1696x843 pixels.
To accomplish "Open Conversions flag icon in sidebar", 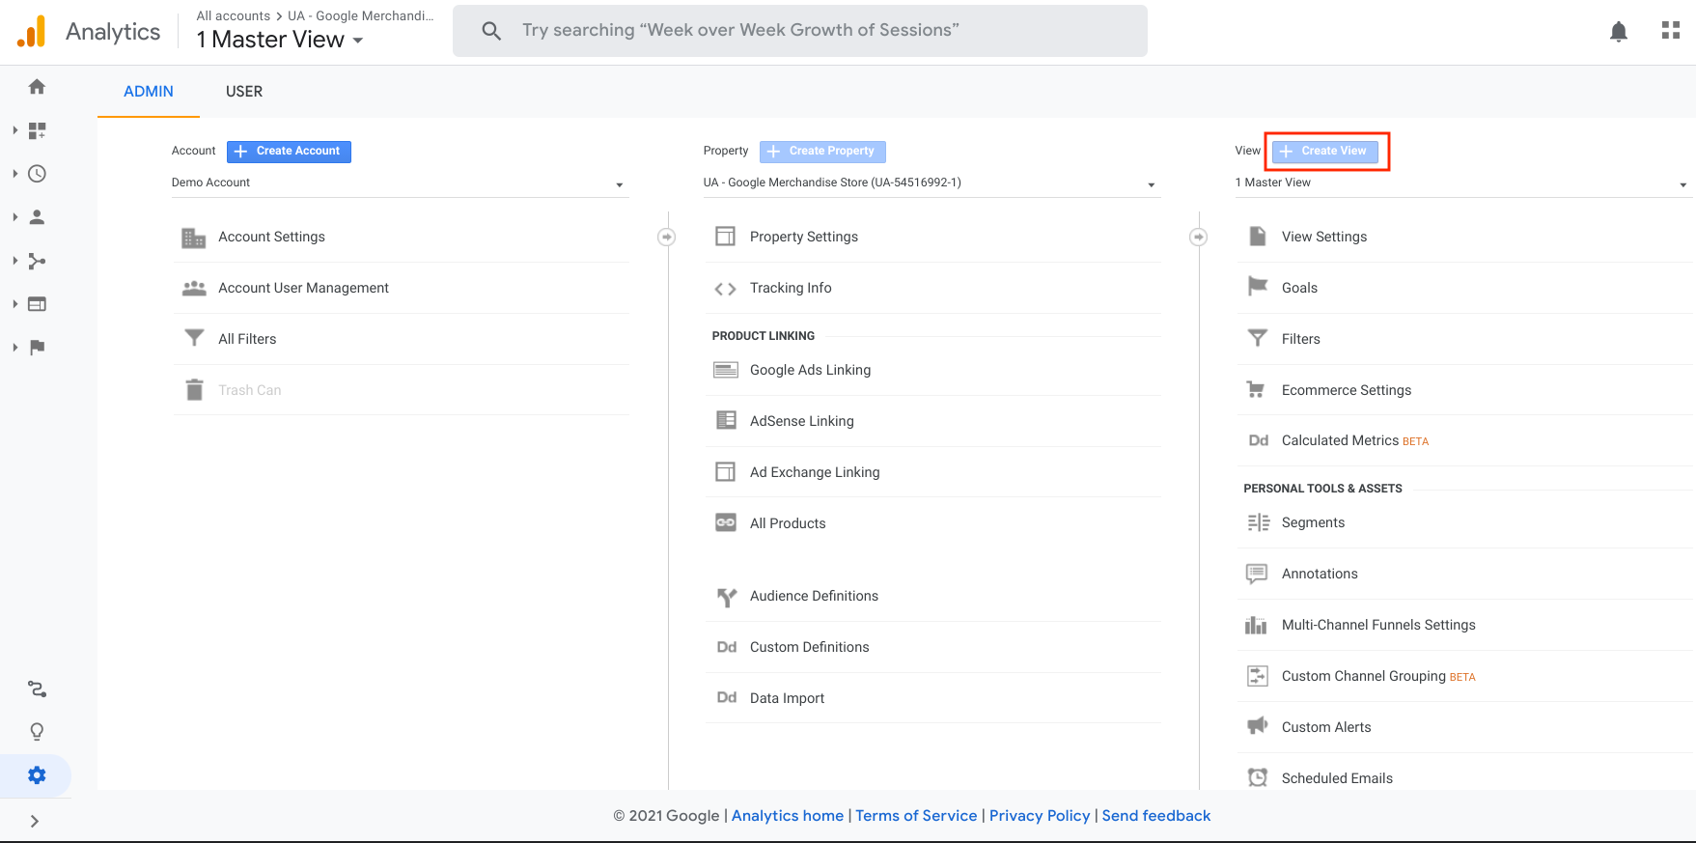I will tap(37, 348).
